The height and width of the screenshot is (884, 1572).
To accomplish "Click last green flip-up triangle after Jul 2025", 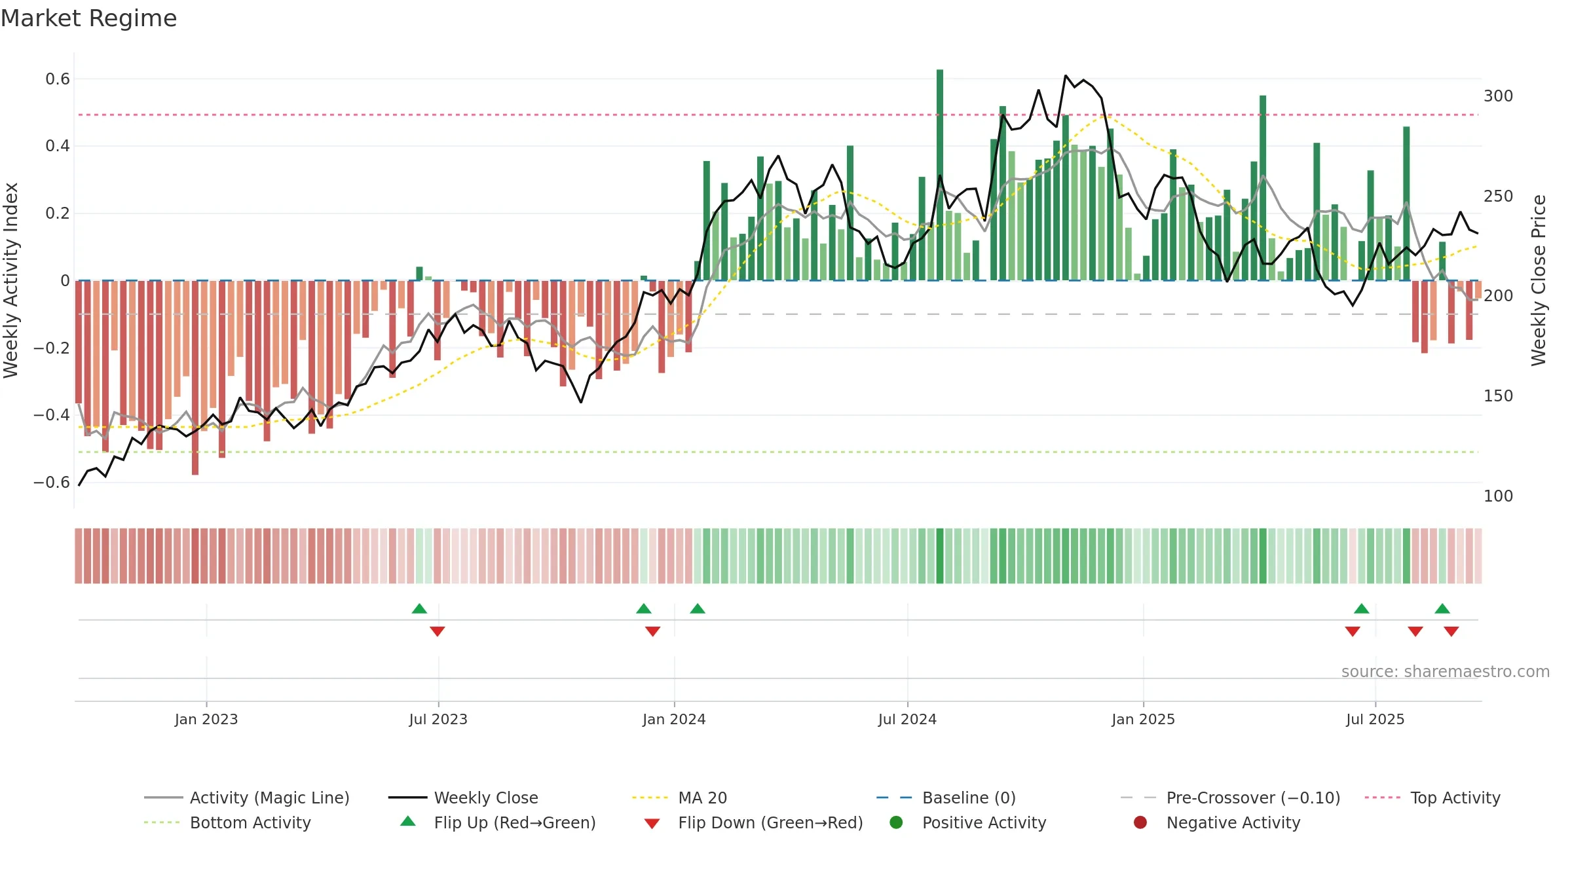I will (1442, 608).
